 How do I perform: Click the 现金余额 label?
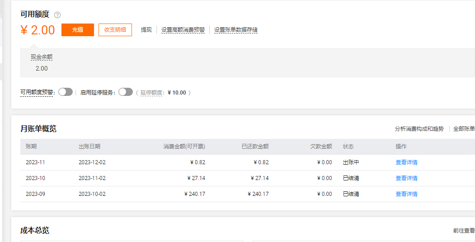(42, 57)
